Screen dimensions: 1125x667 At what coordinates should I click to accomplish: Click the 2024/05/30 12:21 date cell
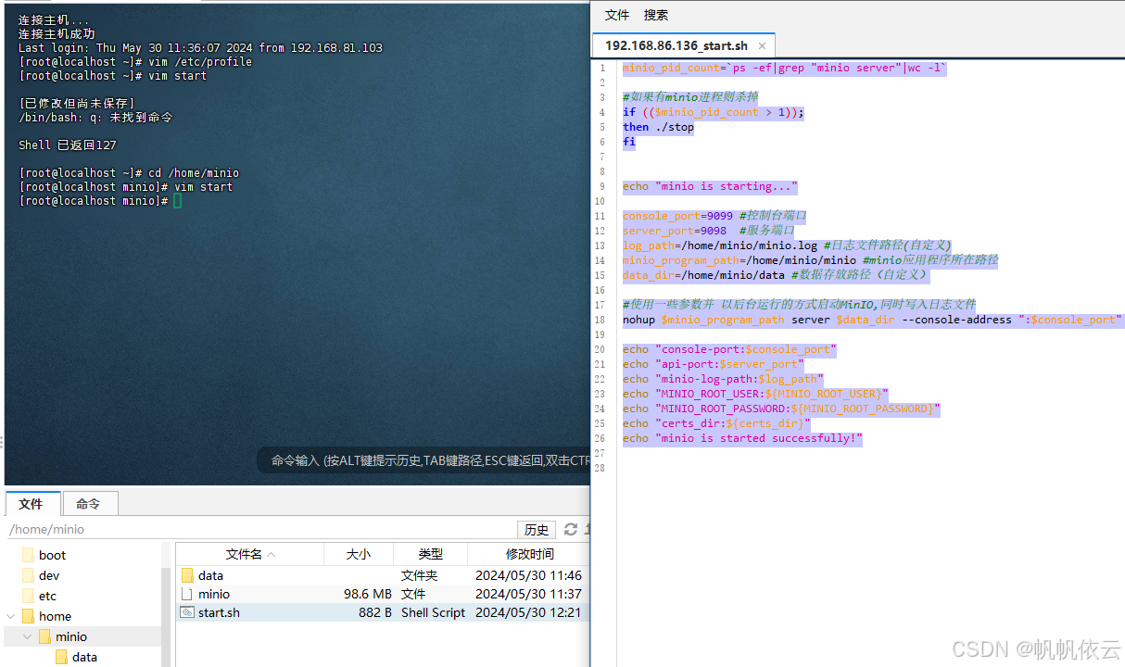[x=528, y=612]
